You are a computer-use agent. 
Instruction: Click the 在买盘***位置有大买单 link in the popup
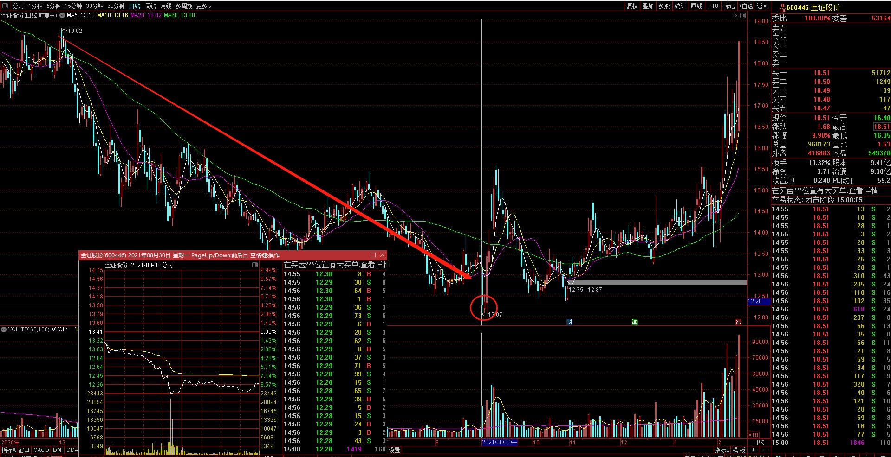335,265
